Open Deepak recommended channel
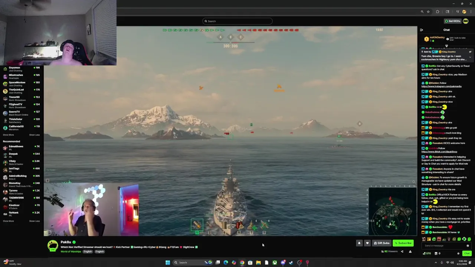This screenshot has width=475, height=267. (22, 155)
